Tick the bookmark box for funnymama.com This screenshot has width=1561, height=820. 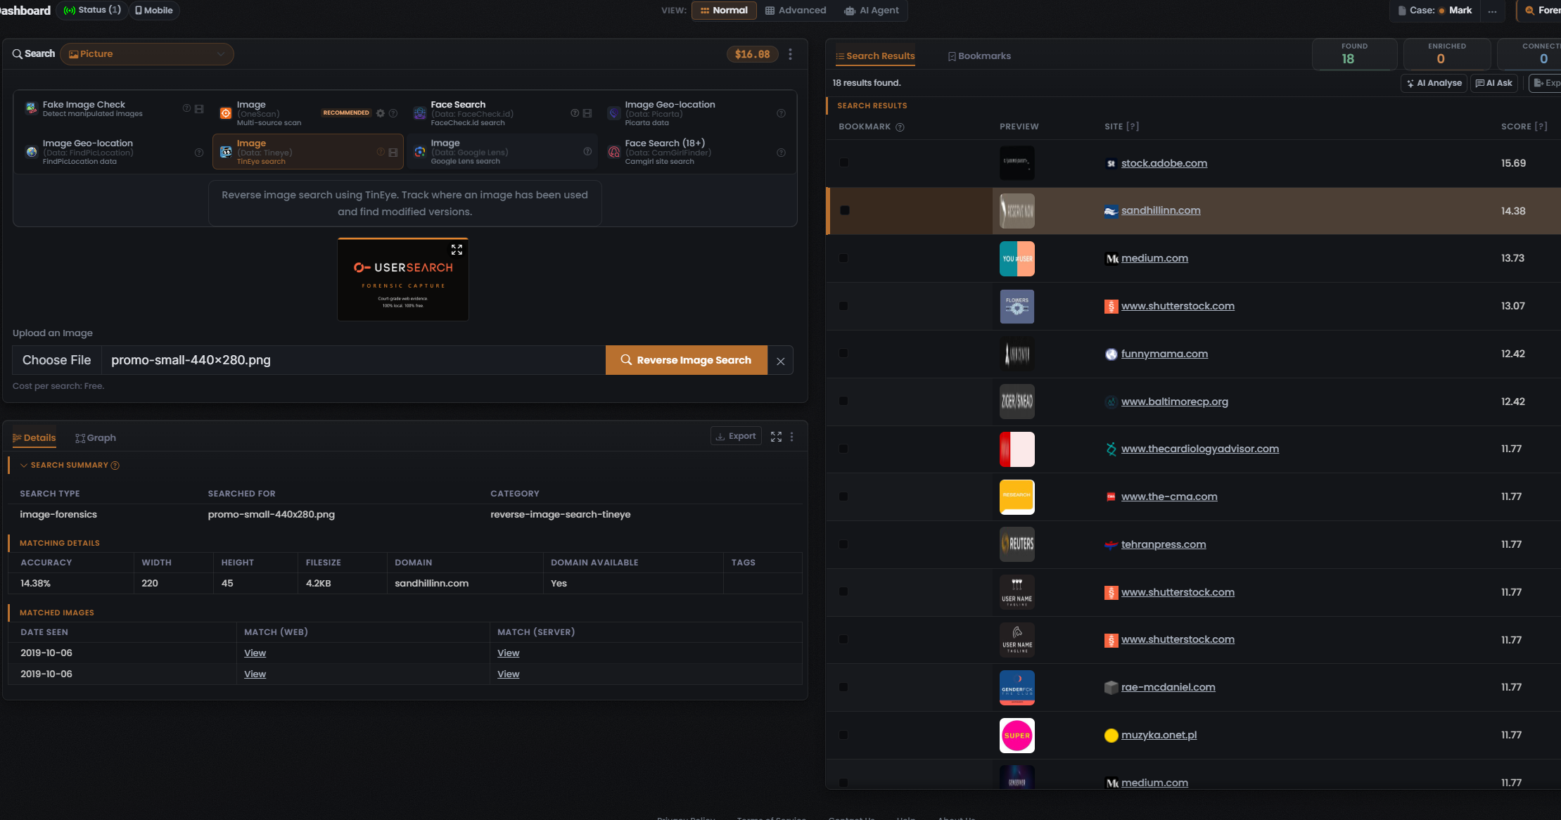(844, 354)
